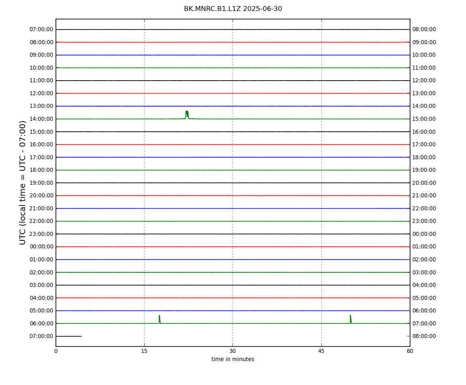466x385 pixels.
Task: Click right-axis label 15:00:00
Action: (x=424, y=119)
